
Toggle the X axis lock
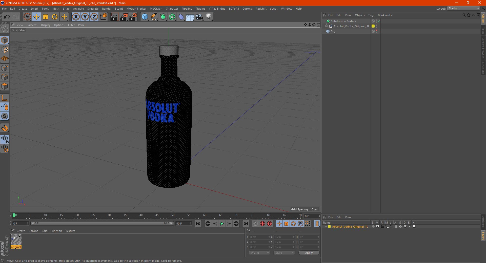click(x=76, y=17)
